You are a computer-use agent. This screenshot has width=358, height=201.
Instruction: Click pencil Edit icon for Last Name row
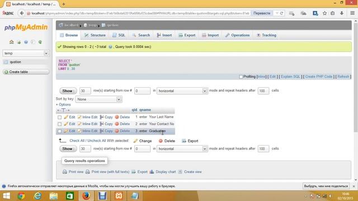click(66, 117)
